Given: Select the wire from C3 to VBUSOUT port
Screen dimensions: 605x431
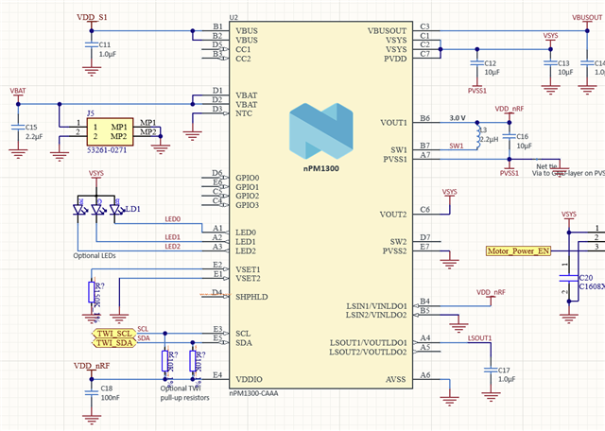Looking at the screenshot, I should [513, 31].
